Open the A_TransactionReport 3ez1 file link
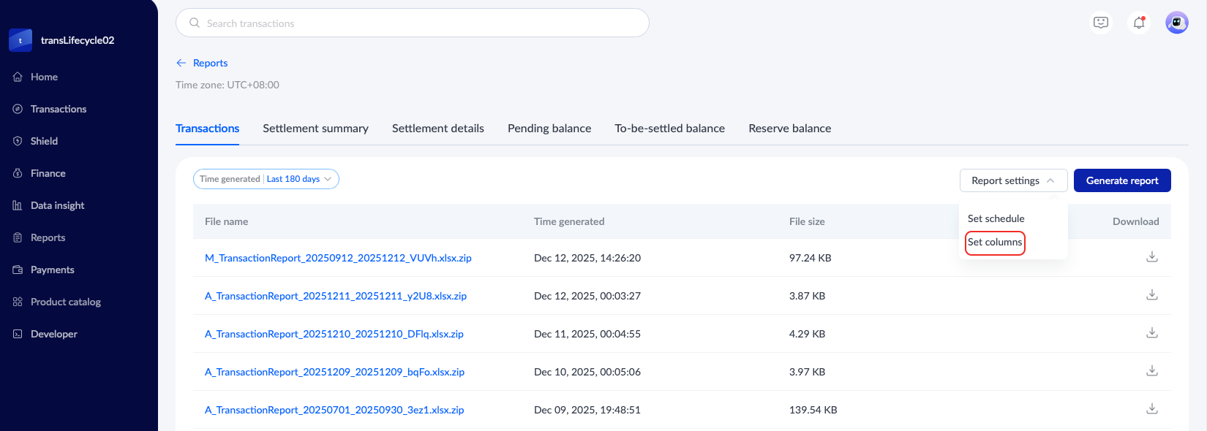The image size is (1207, 431). click(x=334, y=410)
